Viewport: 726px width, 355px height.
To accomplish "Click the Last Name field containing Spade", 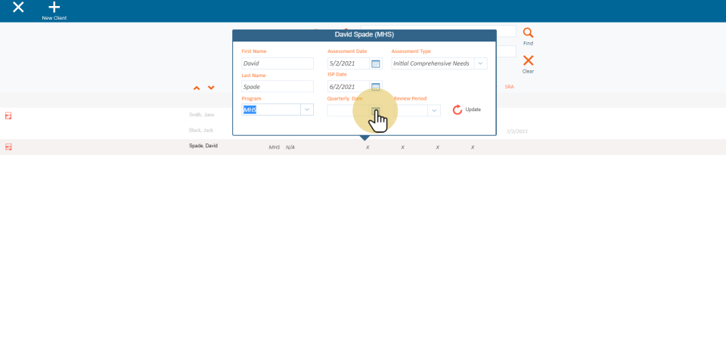I will tap(277, 87).
